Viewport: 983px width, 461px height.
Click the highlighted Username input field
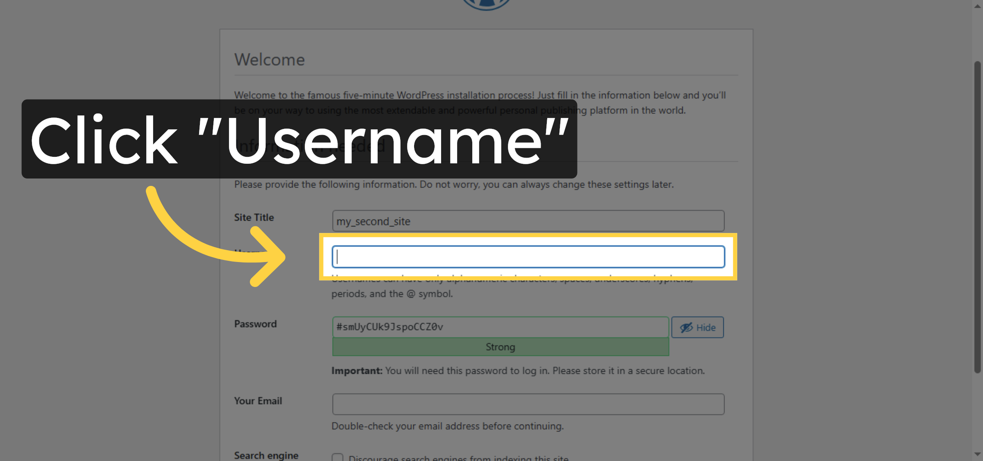(528, 257)
